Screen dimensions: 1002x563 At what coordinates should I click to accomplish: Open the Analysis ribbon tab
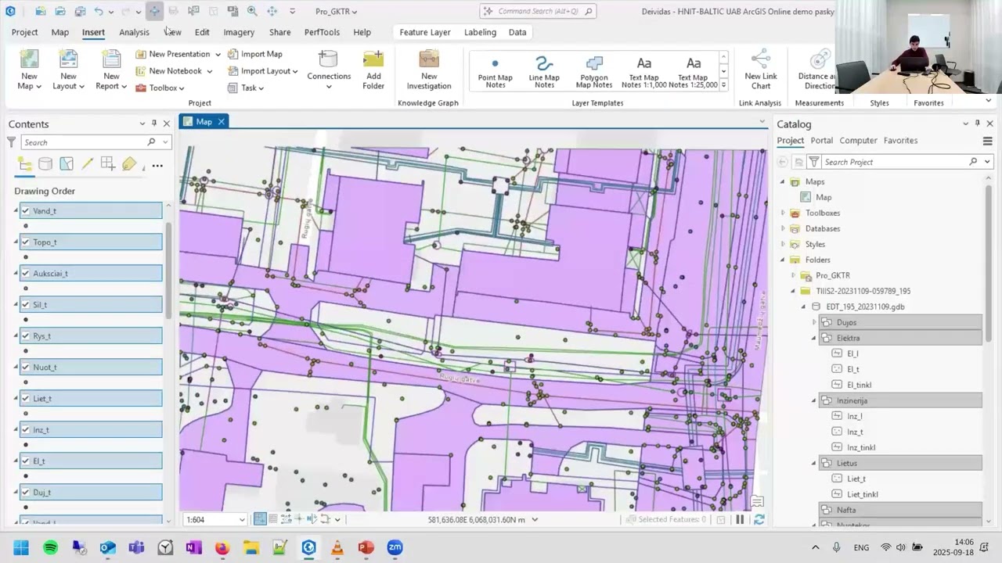tap(134, 32)
